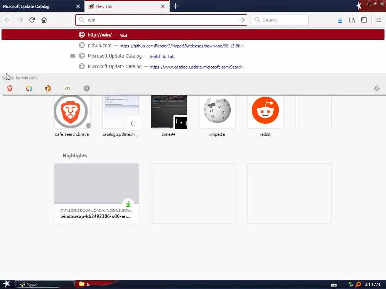The image size is (386, 289).
Task: Open the hamburger application menu
Action: point(378,20)
